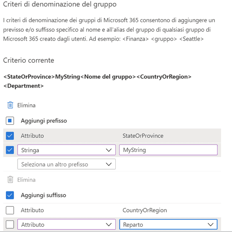
Task: Click the blue trash icon above Aggiungi prefisso
Action: point(10,105)
